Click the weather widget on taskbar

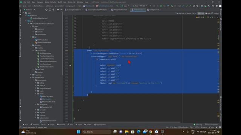click(x=29, y=132)
